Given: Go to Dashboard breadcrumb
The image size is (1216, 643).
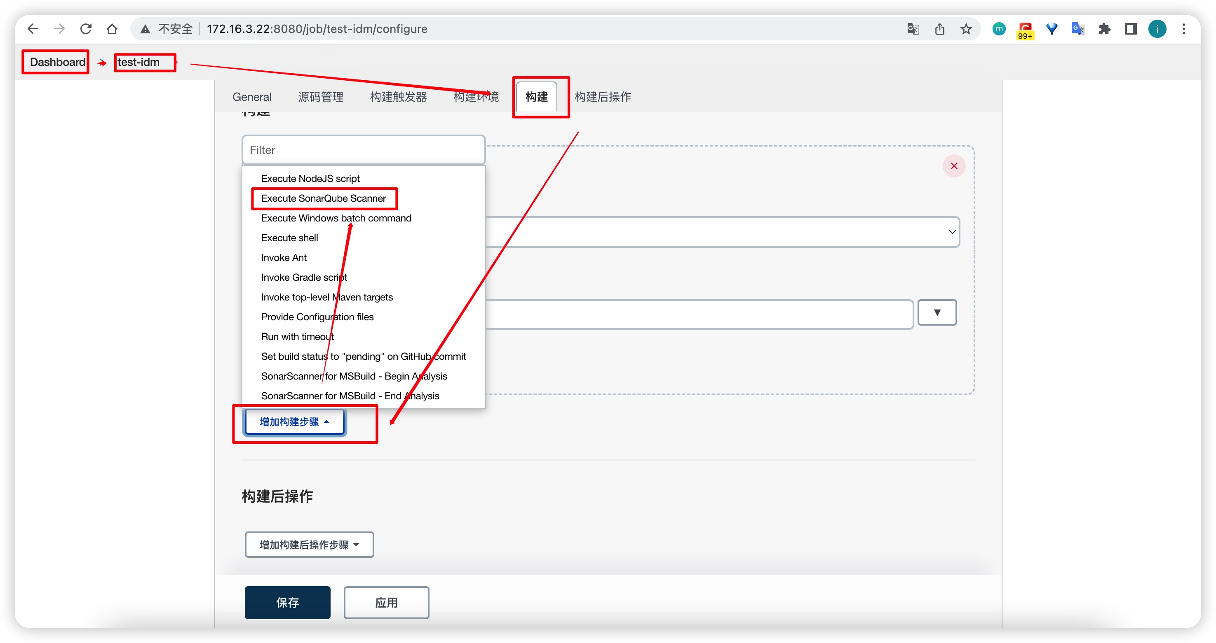Looking at the screenshot, I should (x=58, y=62).
